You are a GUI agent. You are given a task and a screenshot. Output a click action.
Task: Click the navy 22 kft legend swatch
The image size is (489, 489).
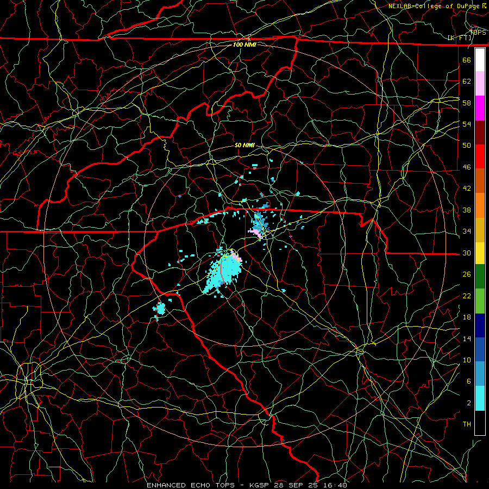point(480,325)
